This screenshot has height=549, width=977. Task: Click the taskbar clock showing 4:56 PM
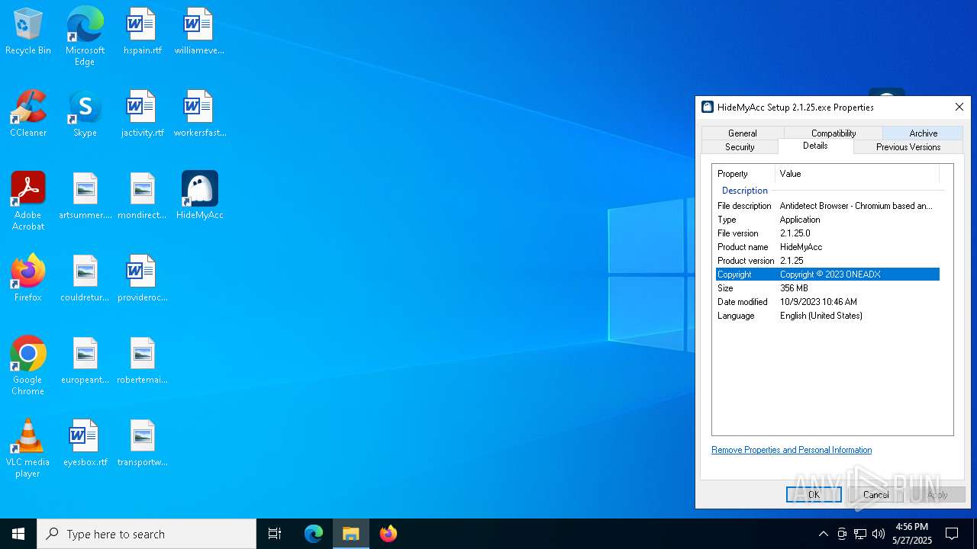pyautogui.click(x=912, y=534)
